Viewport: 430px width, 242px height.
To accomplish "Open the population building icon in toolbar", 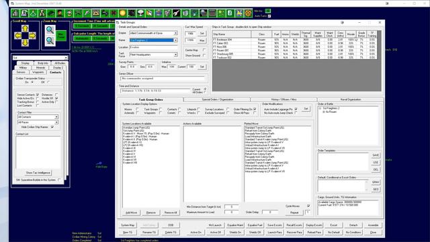I will click(x=15, y=13).
